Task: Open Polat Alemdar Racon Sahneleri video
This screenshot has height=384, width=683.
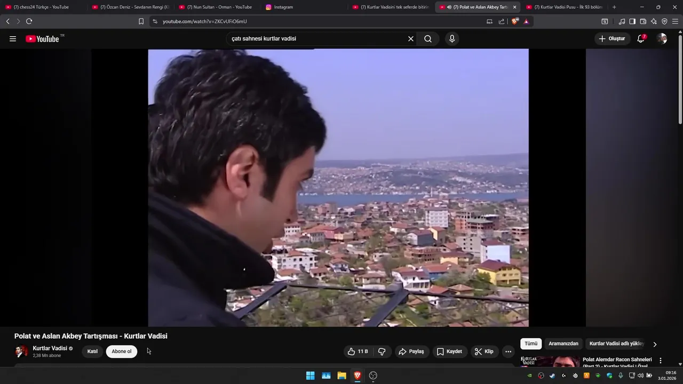Action: point(617,362)
